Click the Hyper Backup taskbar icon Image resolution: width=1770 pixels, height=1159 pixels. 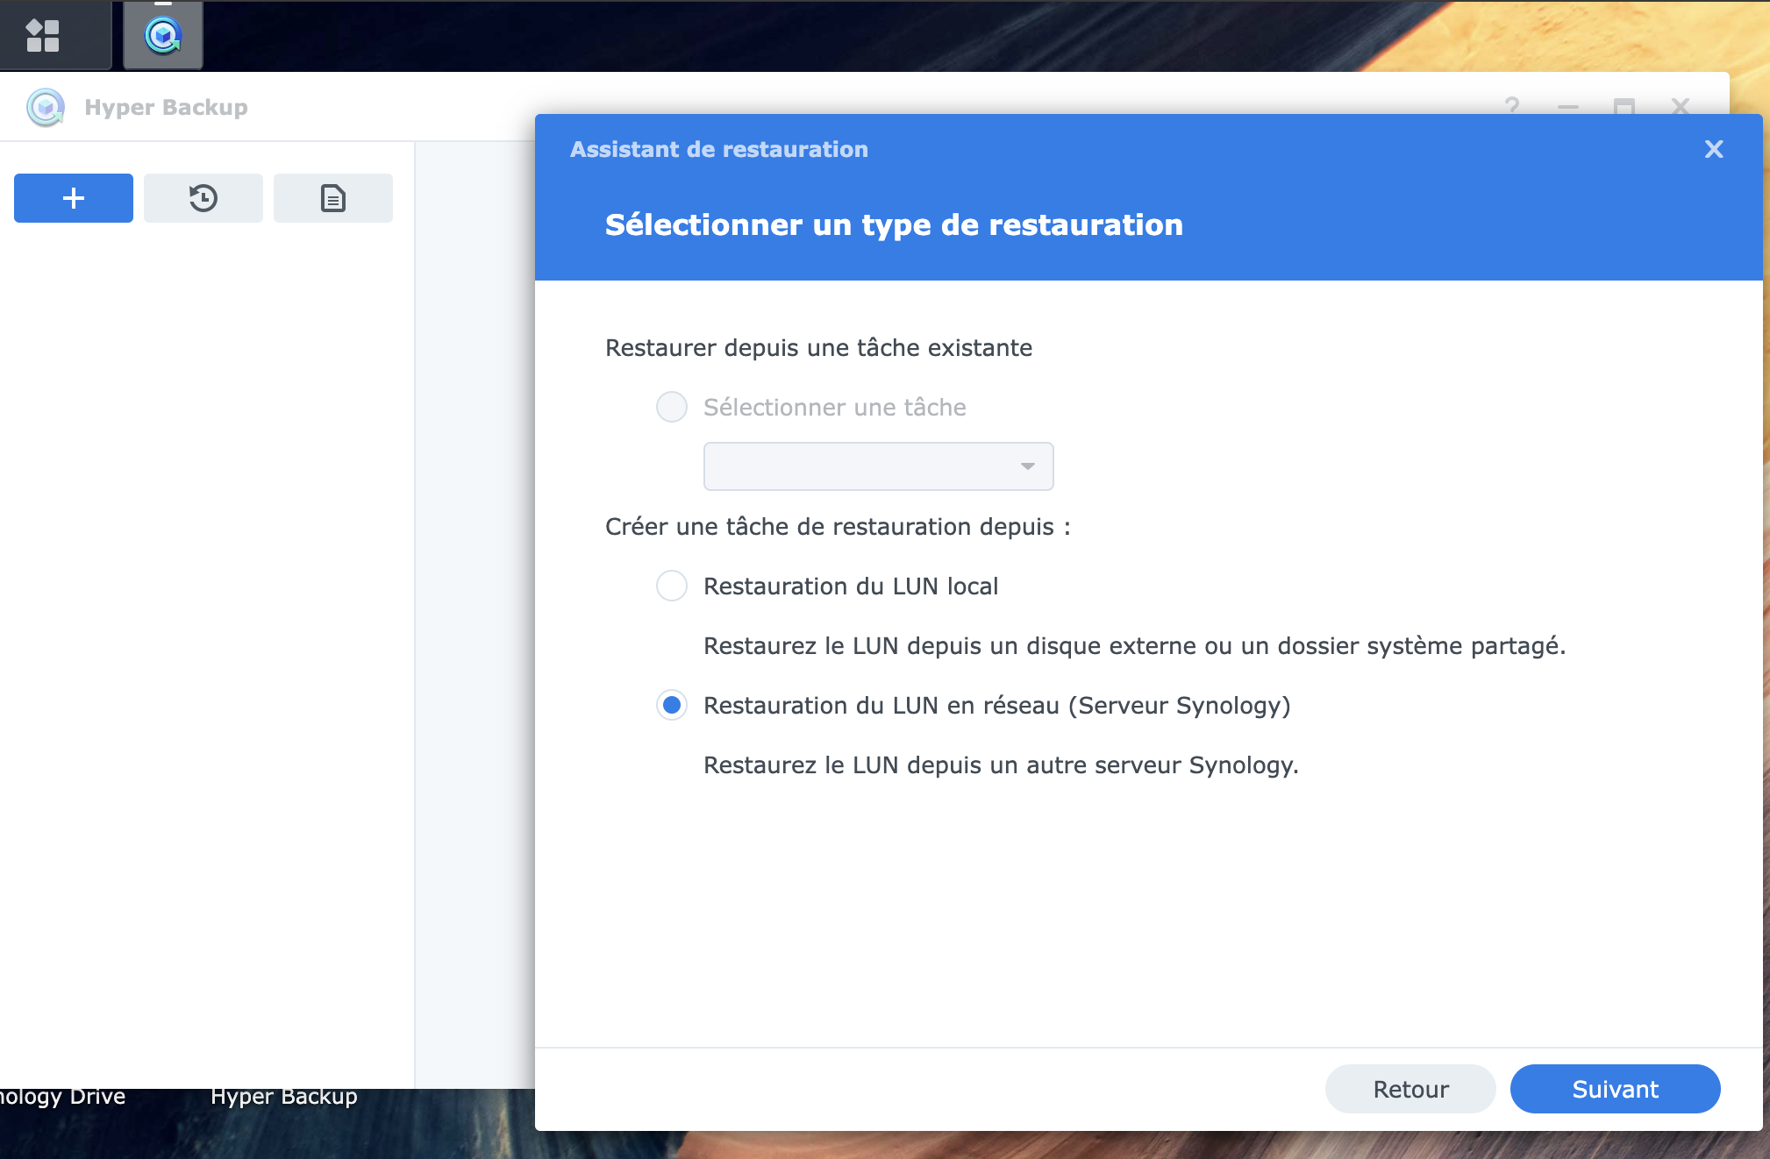click(163, 36)
